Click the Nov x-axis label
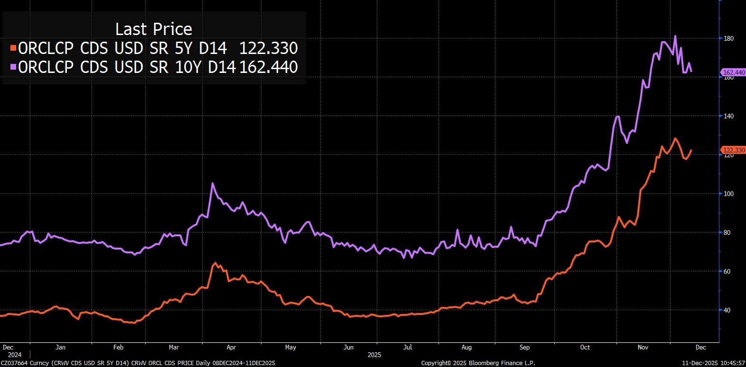Image resolution: width=746 pixels, height=367 pixels. pos(643,347)
